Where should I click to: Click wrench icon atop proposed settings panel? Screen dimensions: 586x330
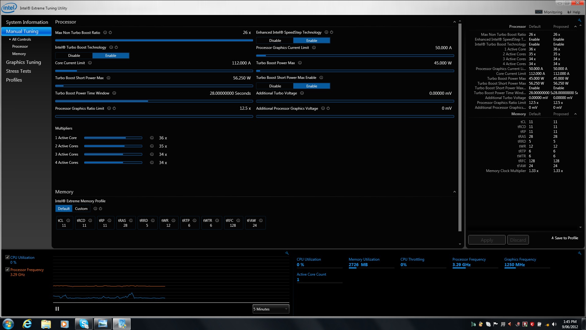tap(579, 20)
